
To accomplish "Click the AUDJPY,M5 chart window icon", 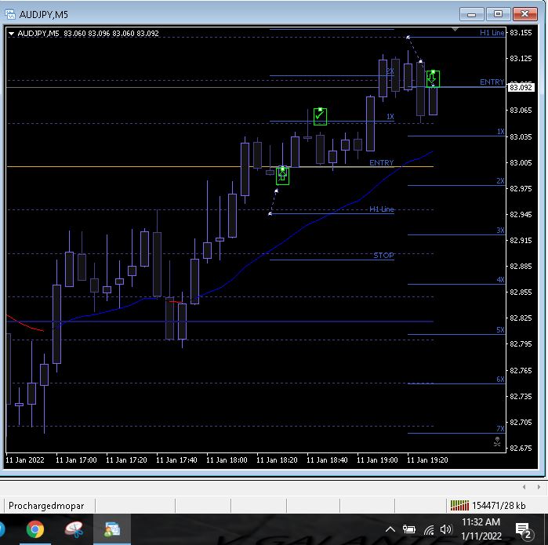I will [9, 14].
